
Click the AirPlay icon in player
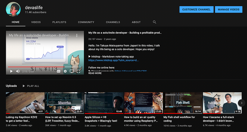point(72,71)
